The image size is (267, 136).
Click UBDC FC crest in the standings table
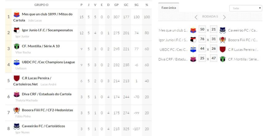[17, 62]
